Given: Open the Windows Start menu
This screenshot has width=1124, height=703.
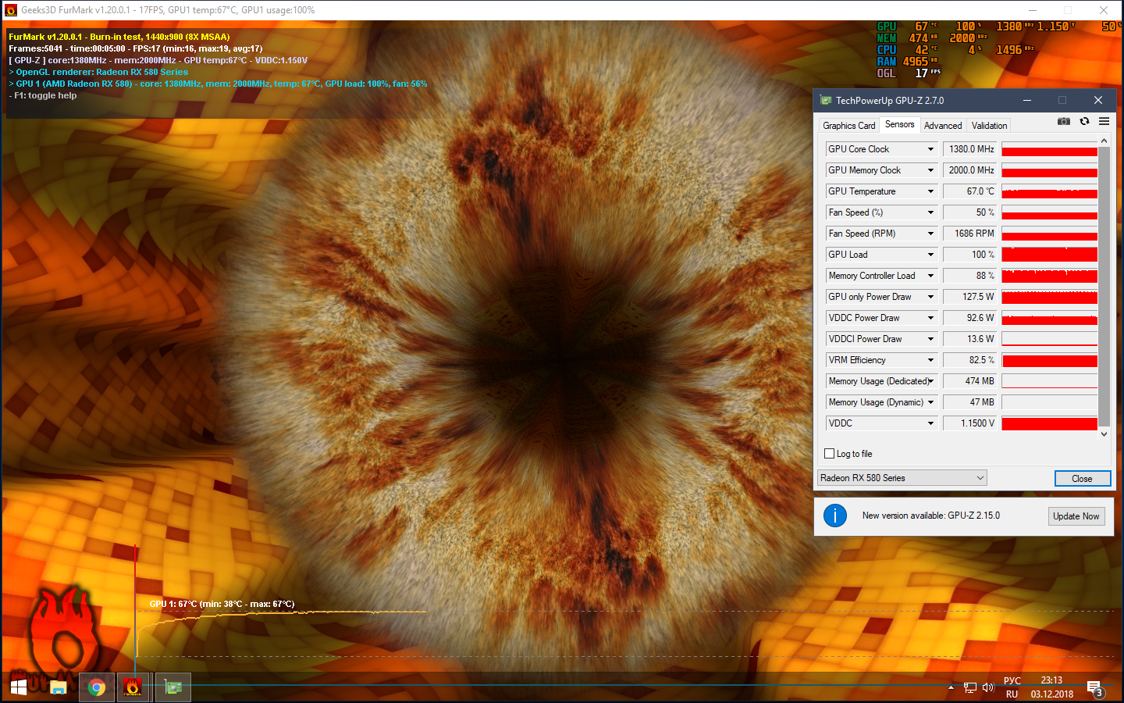Looking at the screenshot, I should [19, 687].
